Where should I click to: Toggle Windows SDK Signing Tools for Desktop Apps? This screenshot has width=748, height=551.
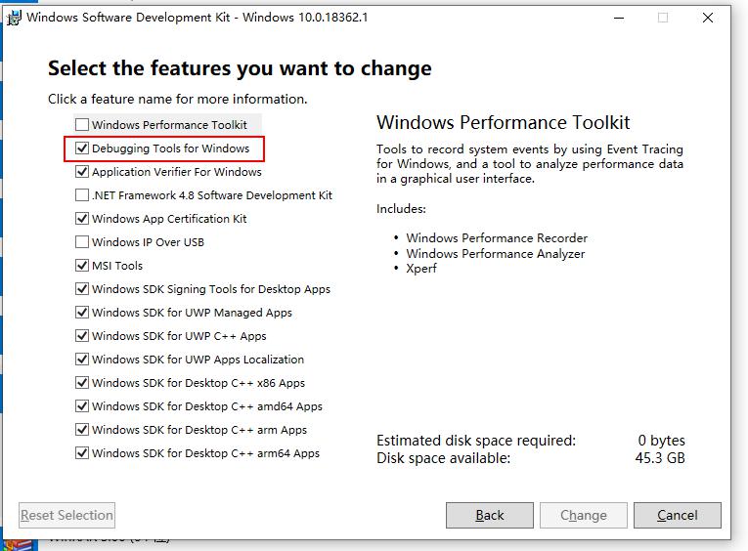click(x=82, y=289)
